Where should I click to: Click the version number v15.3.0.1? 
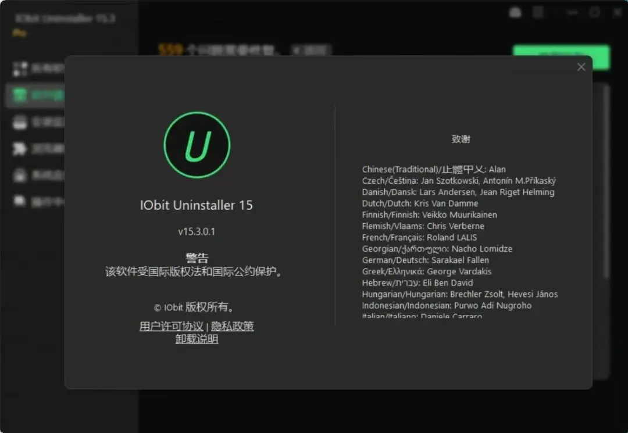click(x=197, y=231)
